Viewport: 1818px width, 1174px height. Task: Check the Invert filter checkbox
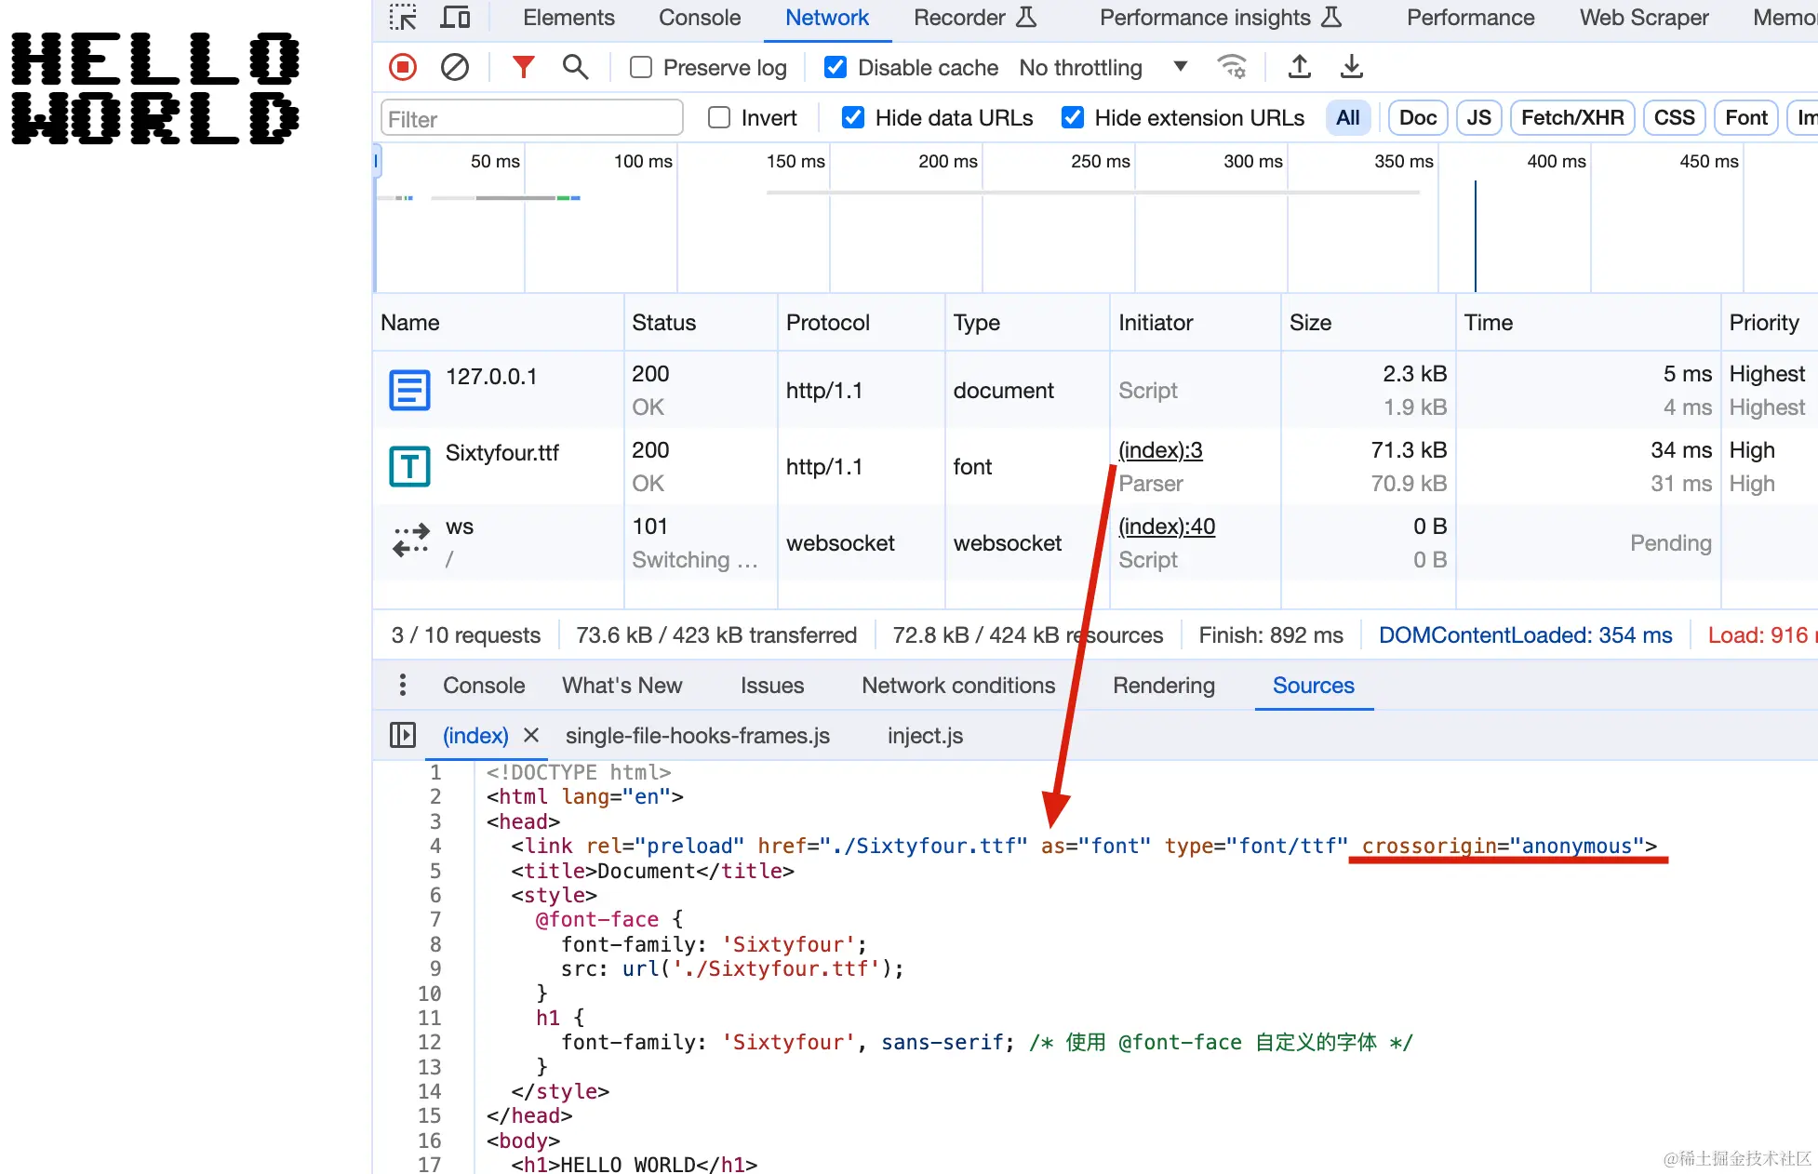click(x=719, y=118)
